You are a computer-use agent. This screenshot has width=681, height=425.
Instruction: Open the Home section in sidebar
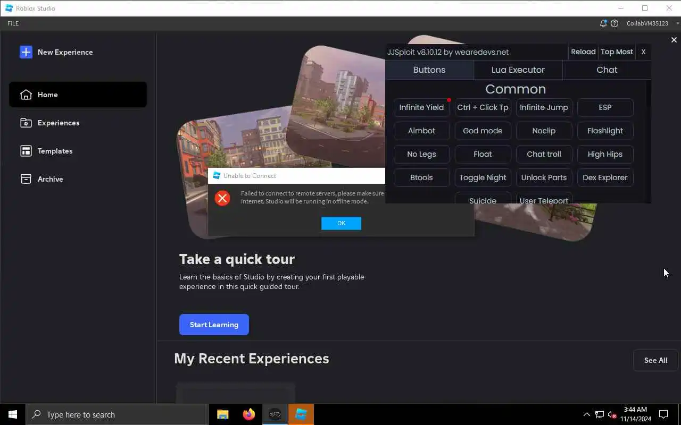[78, 95]
